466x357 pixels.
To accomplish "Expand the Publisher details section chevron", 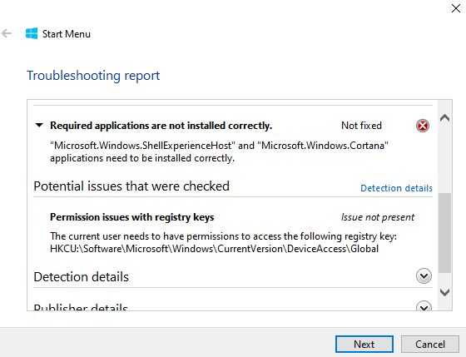I will [x=424, y=306].
